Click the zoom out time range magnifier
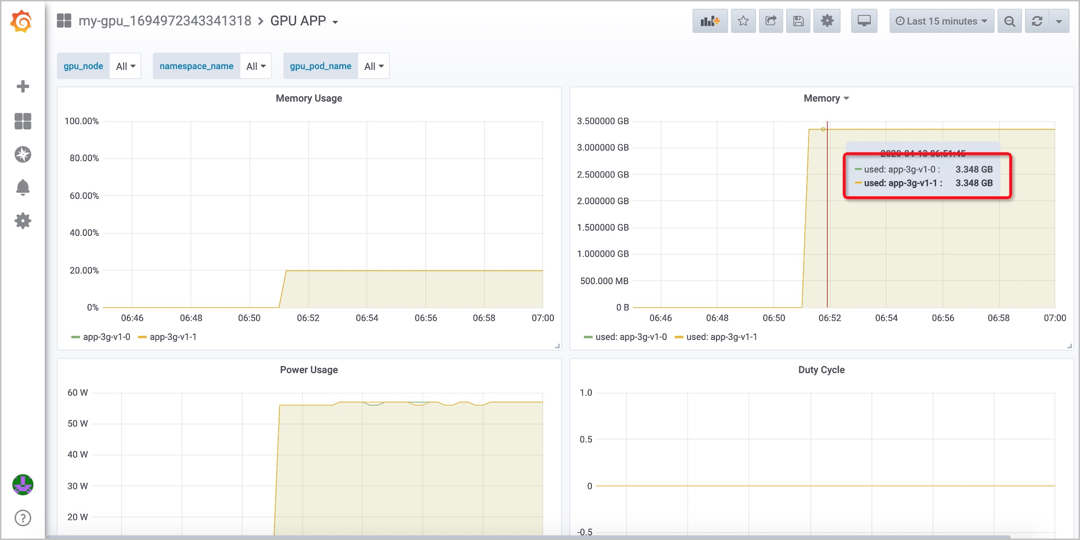1080x540 pixels. (1010, 21)
